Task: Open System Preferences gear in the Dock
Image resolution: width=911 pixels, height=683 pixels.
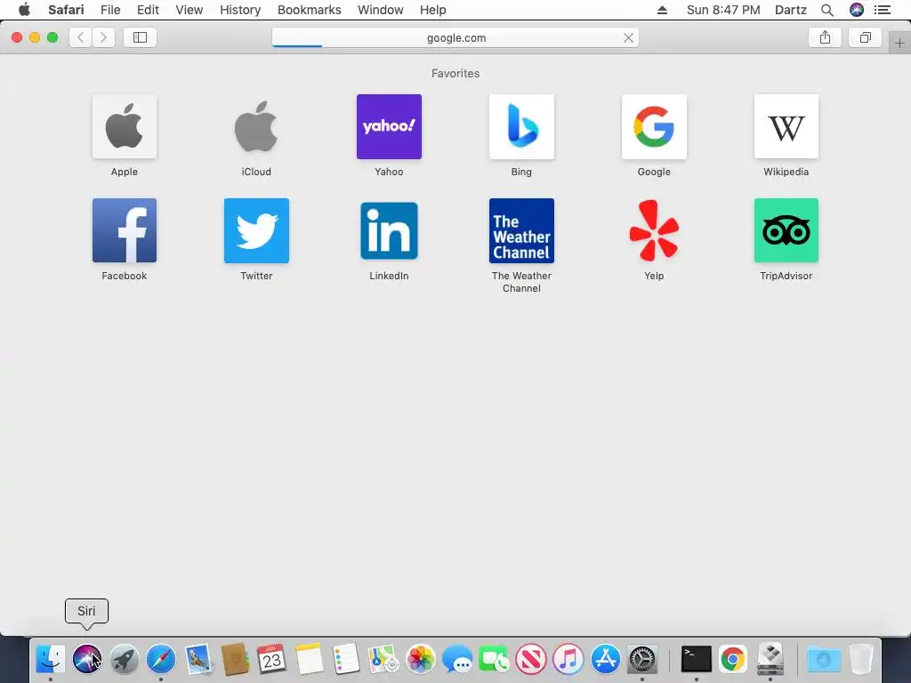Action: tap(642, 659)
